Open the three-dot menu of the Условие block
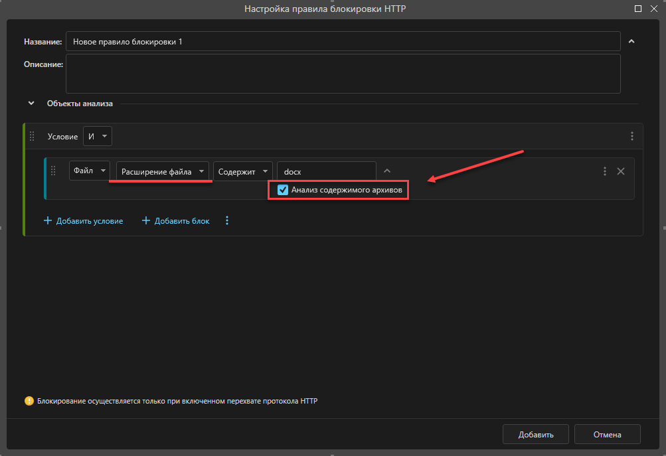Image resolution: width=666 pixels, height=456 pixels. point(632,136)
